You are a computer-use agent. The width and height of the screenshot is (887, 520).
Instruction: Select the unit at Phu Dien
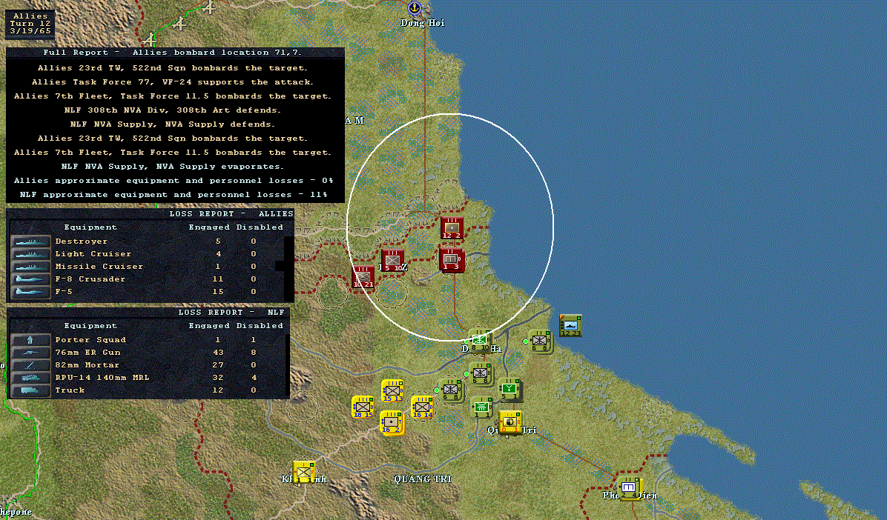(x=629, y=488)
